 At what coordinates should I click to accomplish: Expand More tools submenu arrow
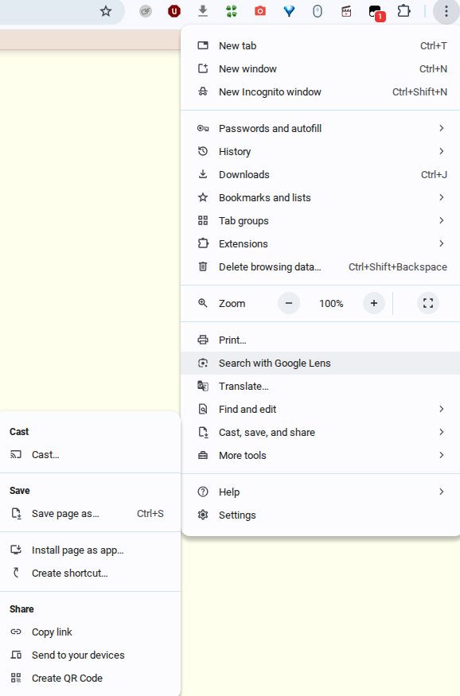pyautogui.click(x=442, y=455)
